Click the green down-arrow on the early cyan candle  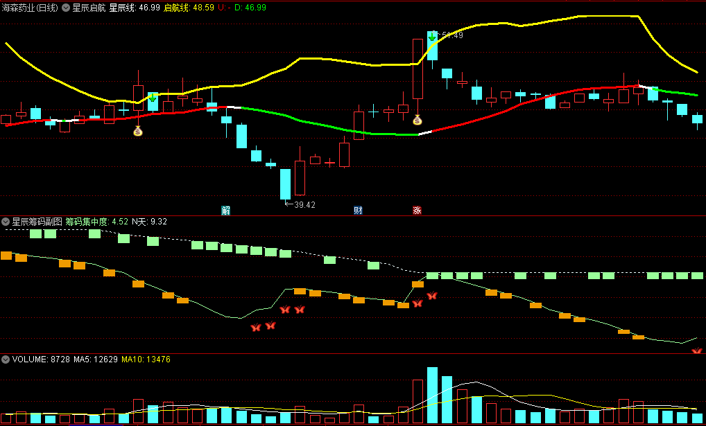153,98
